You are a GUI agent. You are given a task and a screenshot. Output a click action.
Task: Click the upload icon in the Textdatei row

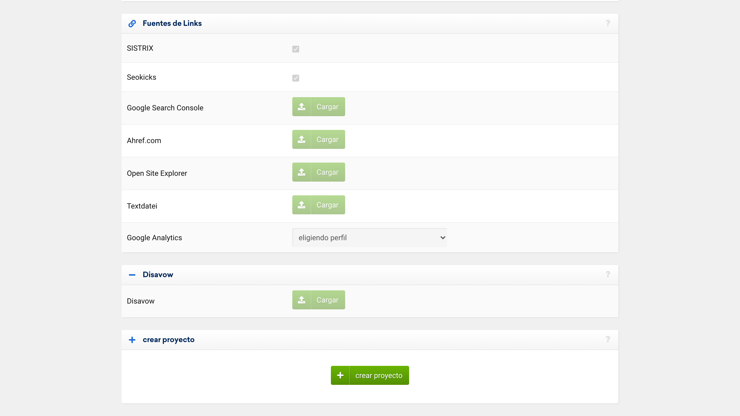point(301,205)
